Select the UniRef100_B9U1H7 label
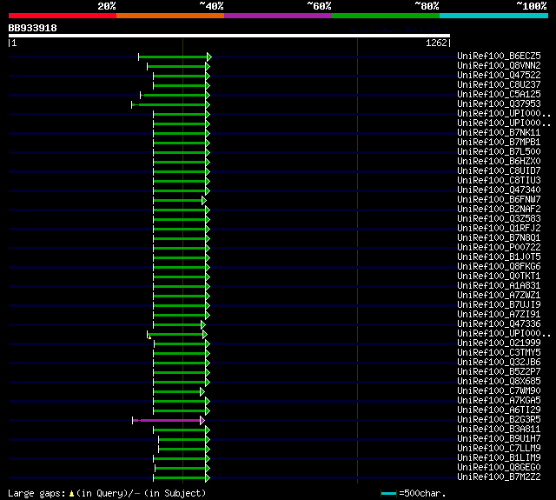The height and width of the screenshot is (500, 556). click(499, 439)
